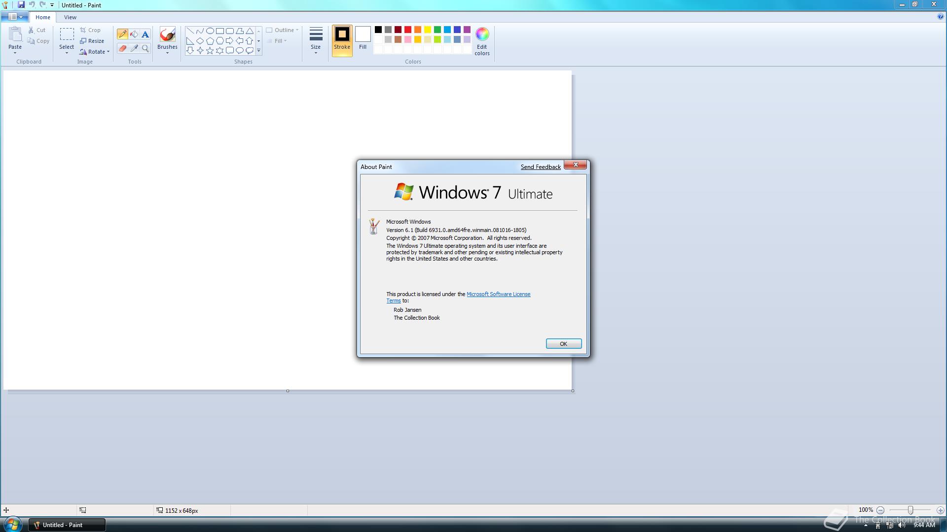Choose the Down arrow shape
Screen dimensions: 947x532
point(190,51)
